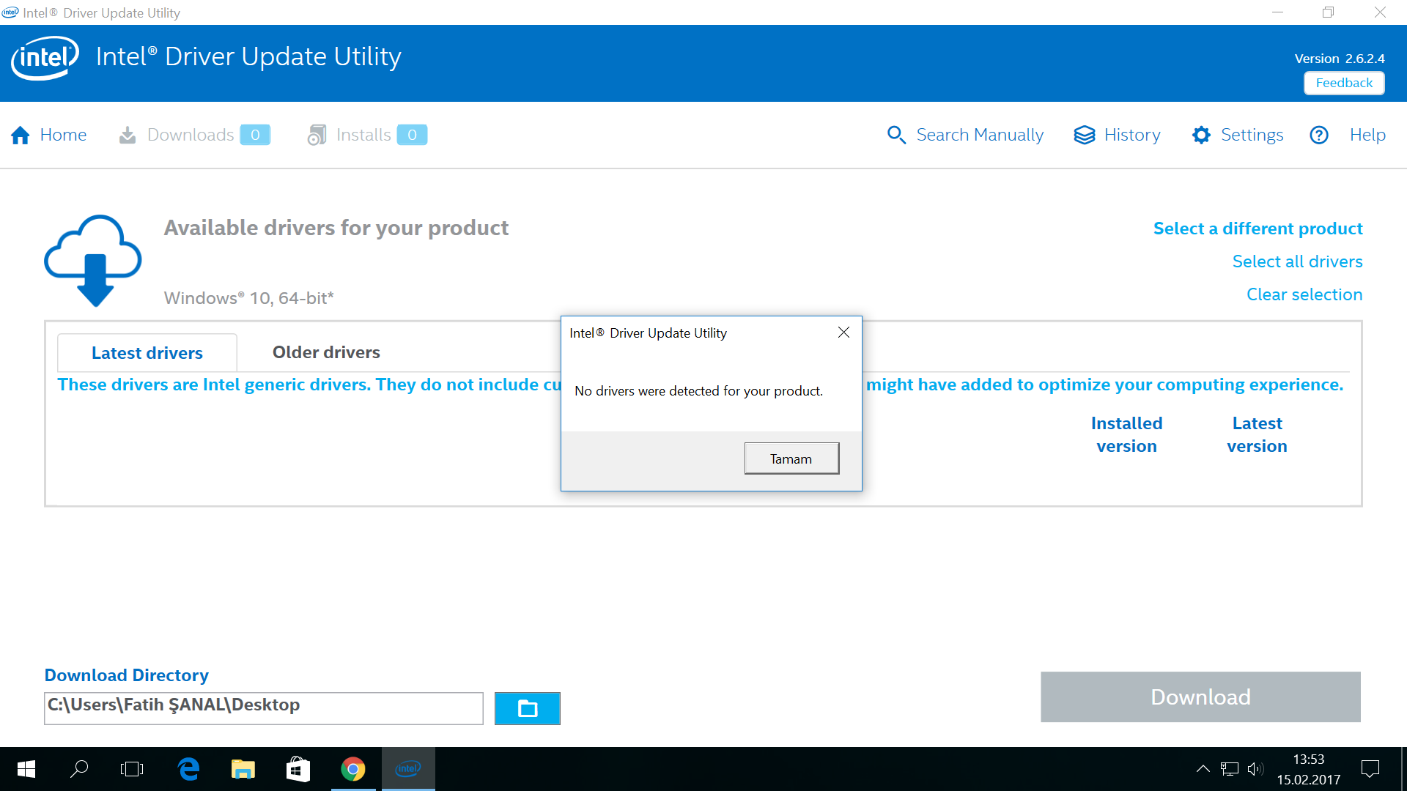Open File Explorer from the taskbar
The height and width of the screenshot is (791, 1407).
[243, 769]
